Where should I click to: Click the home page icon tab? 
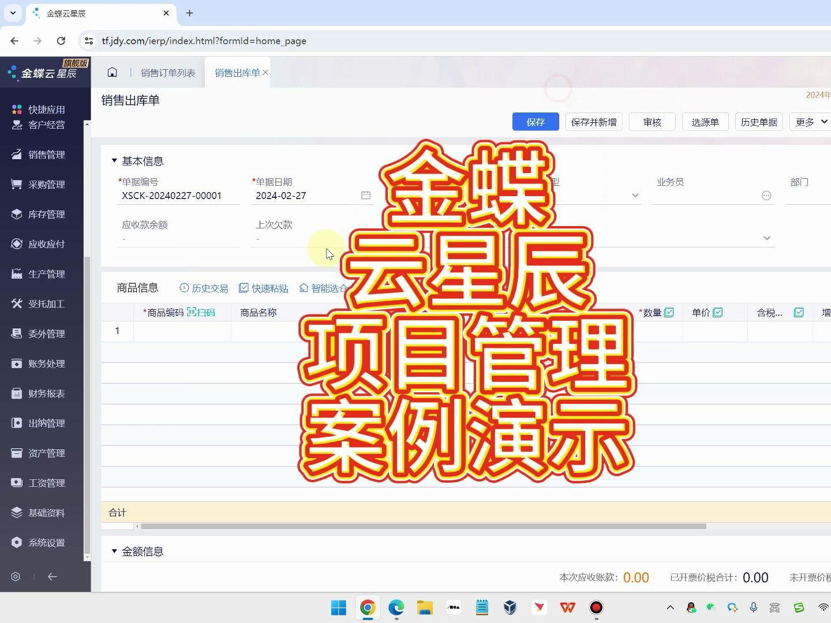point(113,72)
